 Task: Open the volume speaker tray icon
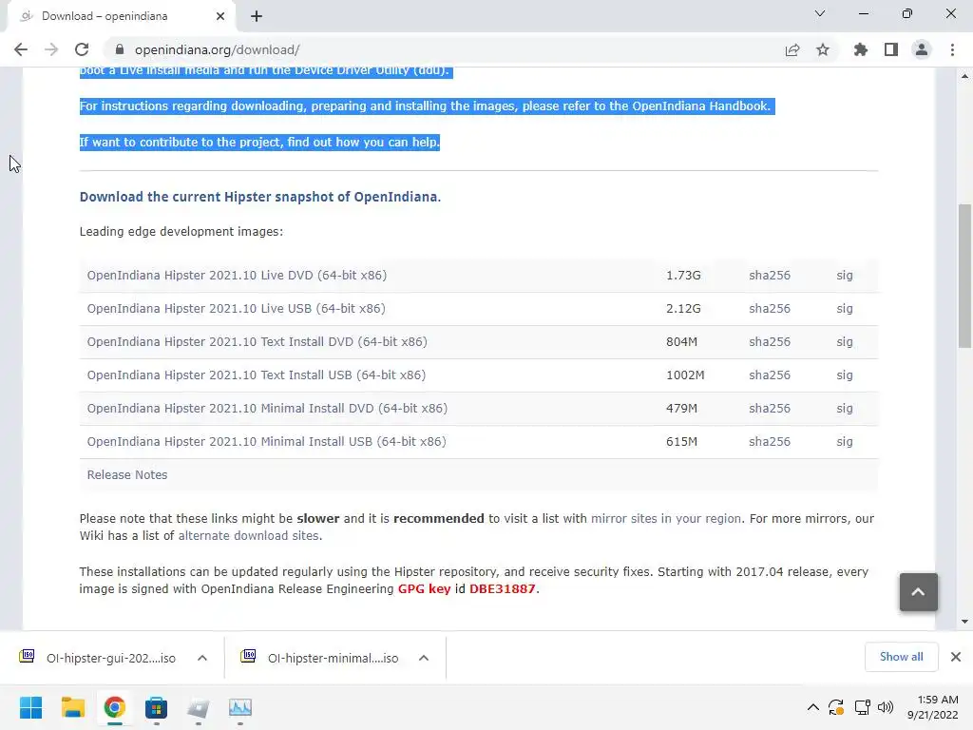click(x=886, y=707)
